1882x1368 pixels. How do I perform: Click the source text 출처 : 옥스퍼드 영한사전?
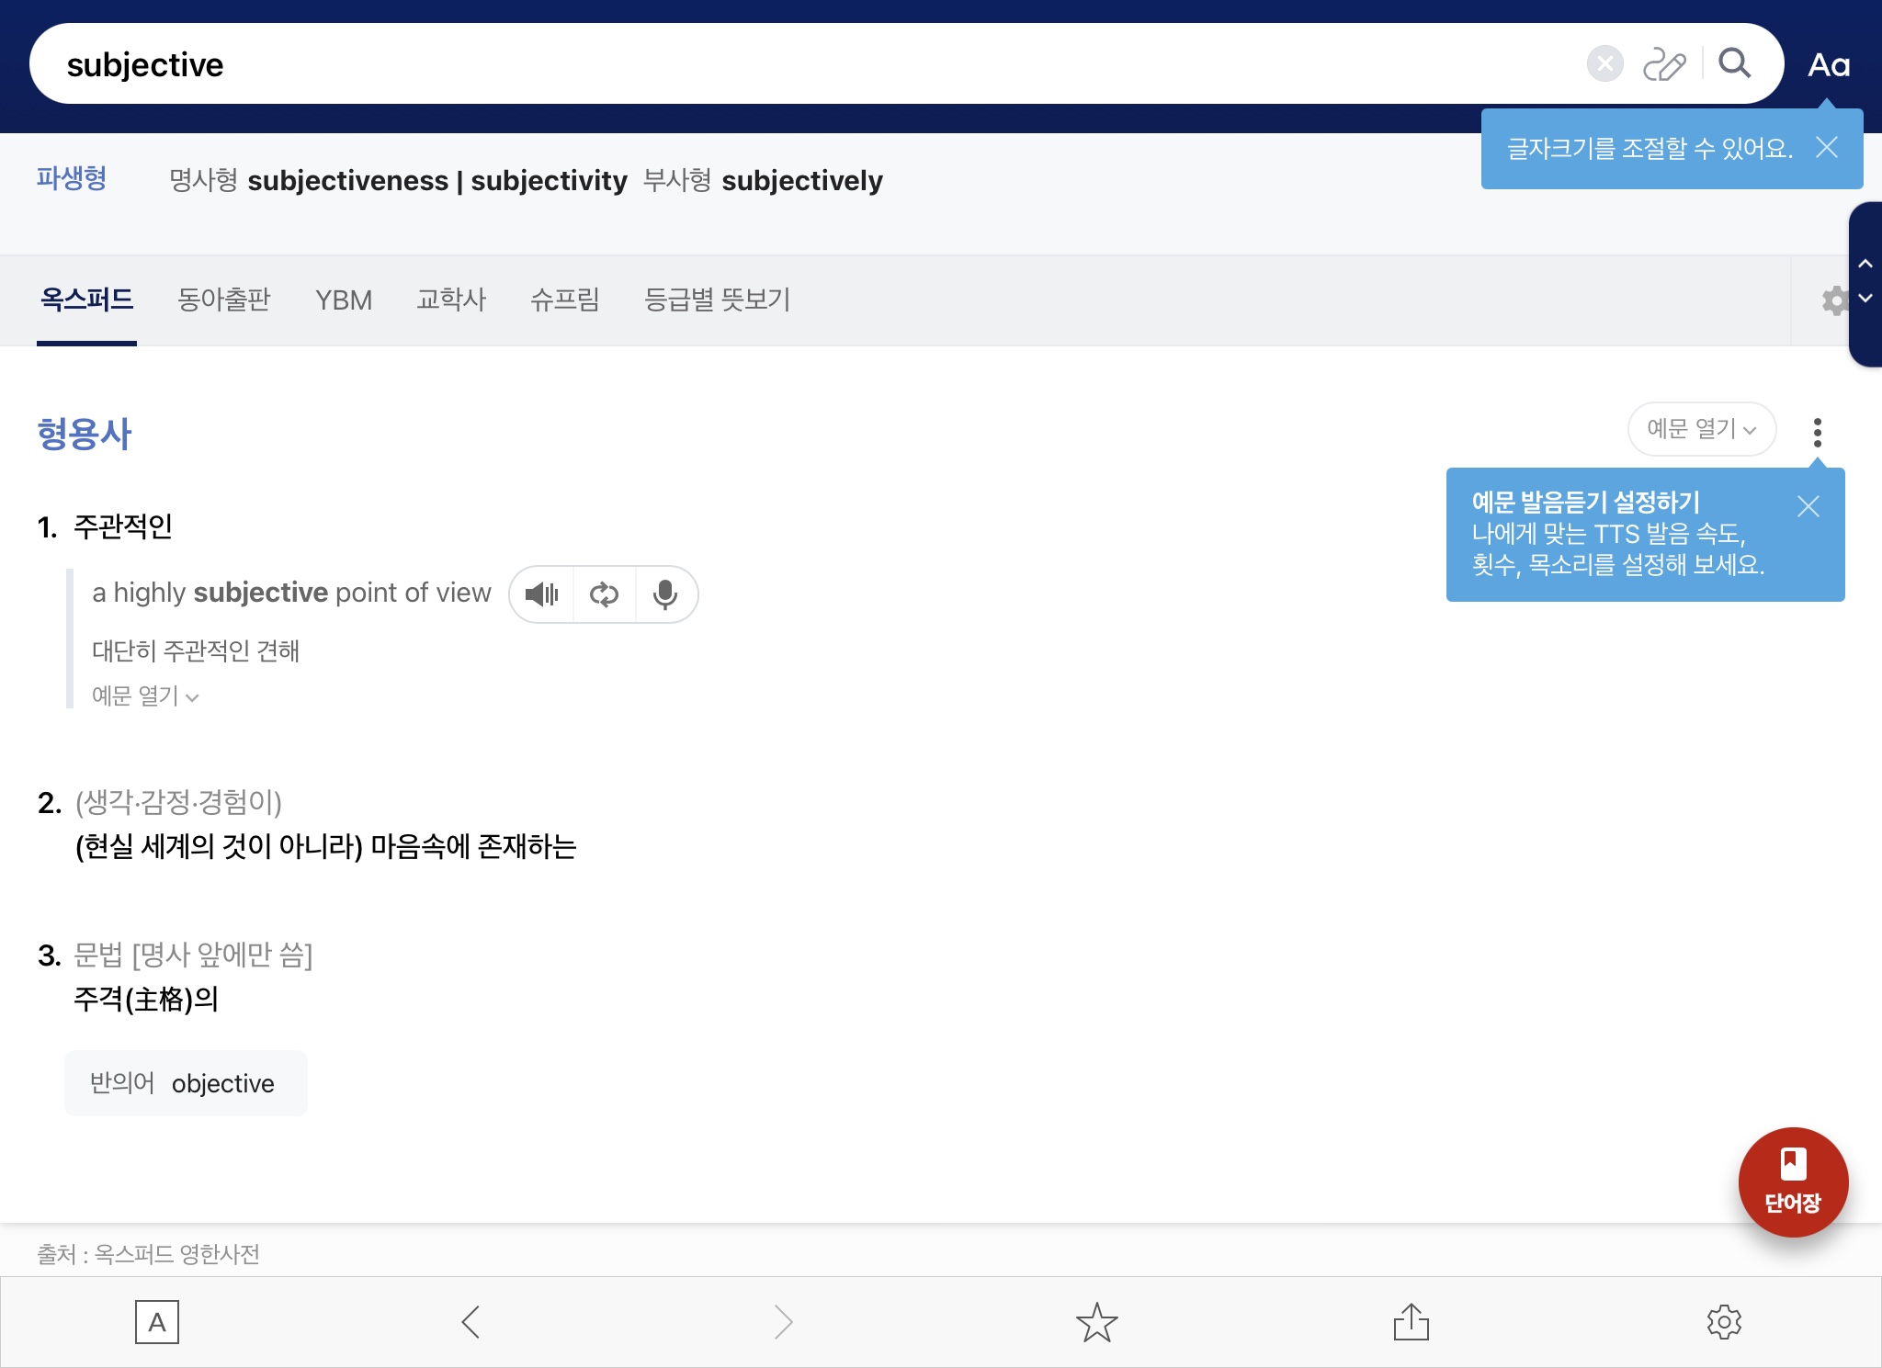point(148,1254)
